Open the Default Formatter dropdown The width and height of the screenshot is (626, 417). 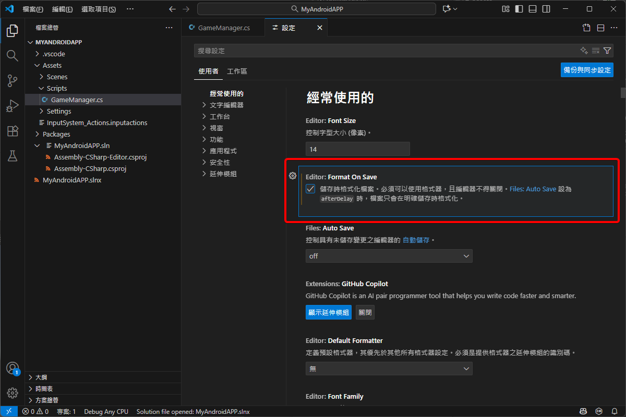pyautogui.click(x=389, y=369)
